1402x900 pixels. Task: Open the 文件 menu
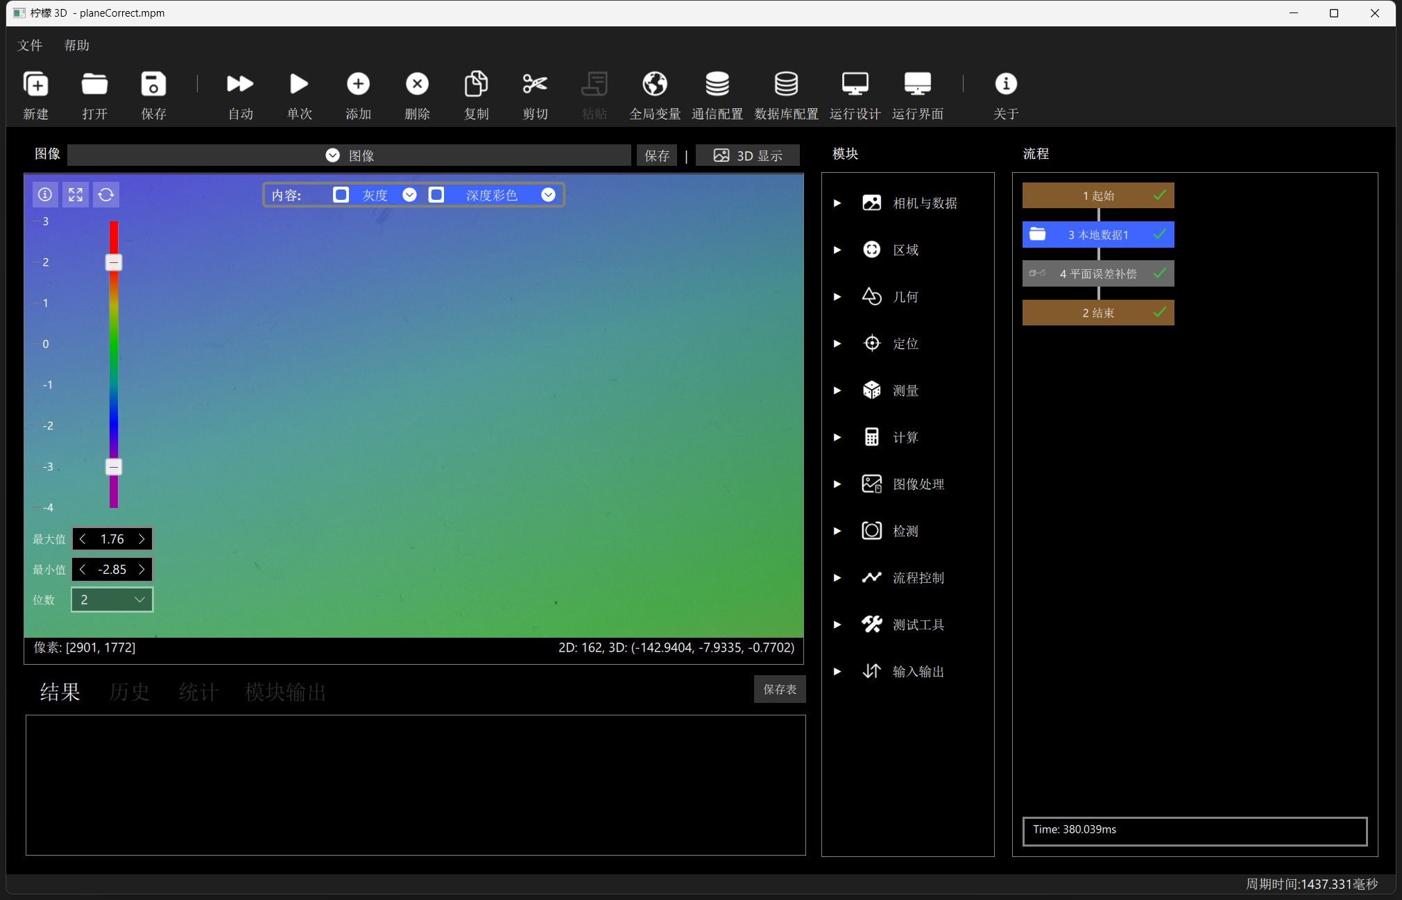click(x=30, y=45)
